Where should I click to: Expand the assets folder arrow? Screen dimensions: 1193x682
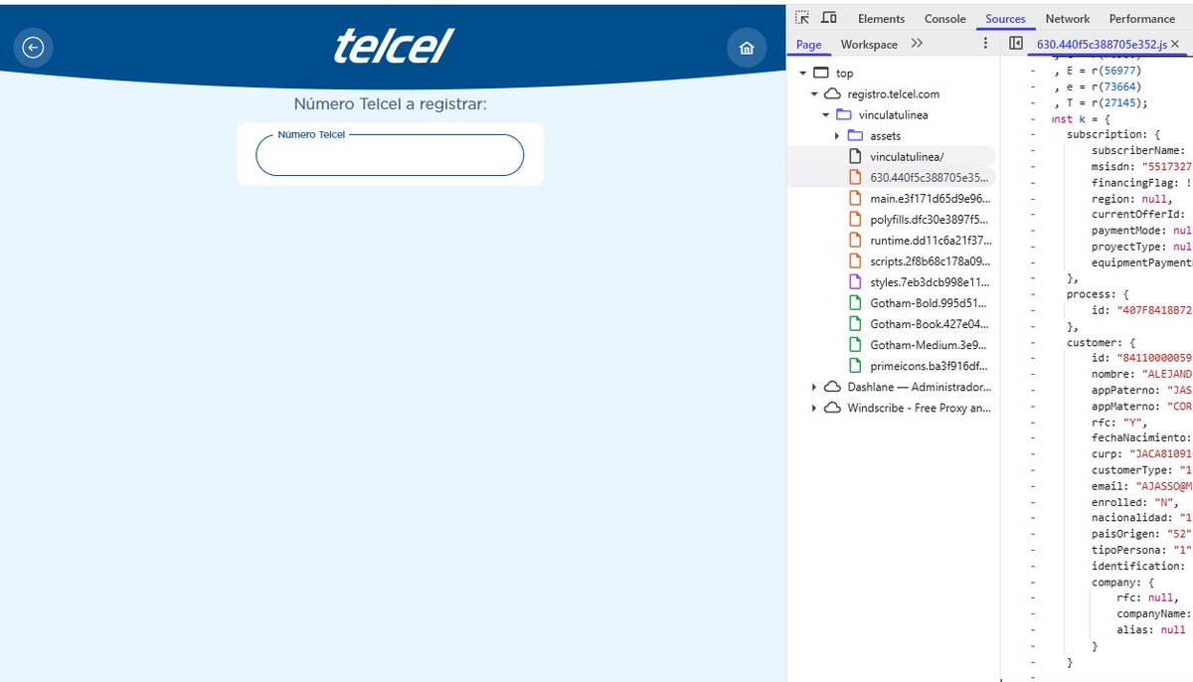coord(837,135)
